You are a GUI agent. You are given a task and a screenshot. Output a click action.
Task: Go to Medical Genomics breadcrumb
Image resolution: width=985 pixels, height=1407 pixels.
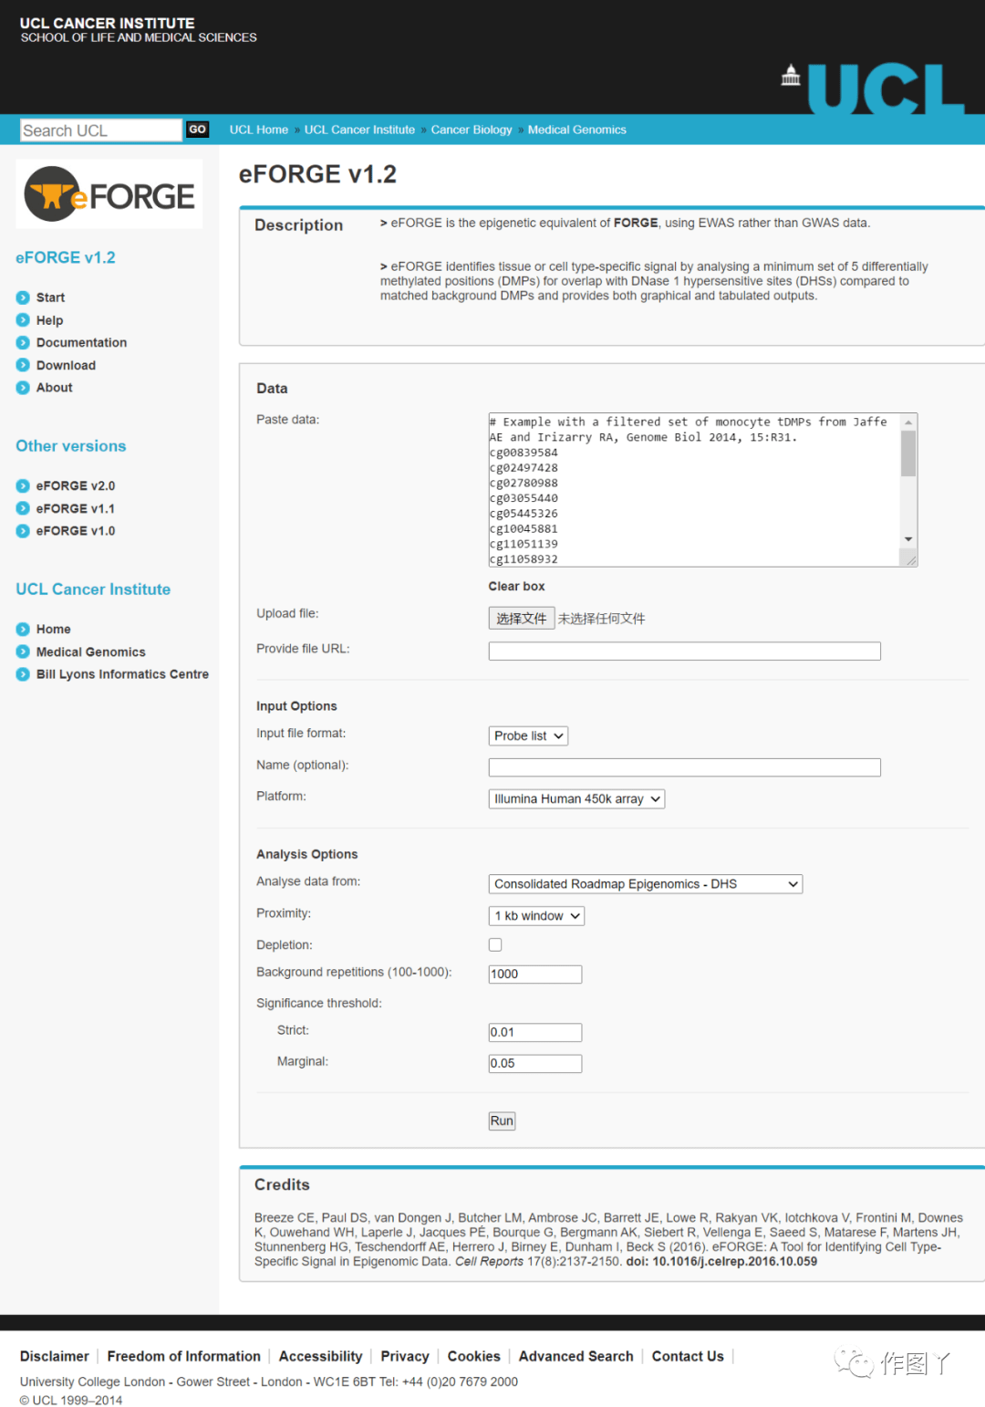coord(577,130)
